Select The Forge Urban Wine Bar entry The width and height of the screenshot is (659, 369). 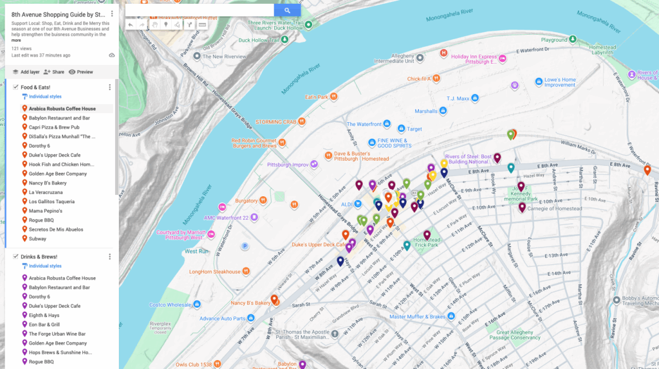click(x=57, y=334)
